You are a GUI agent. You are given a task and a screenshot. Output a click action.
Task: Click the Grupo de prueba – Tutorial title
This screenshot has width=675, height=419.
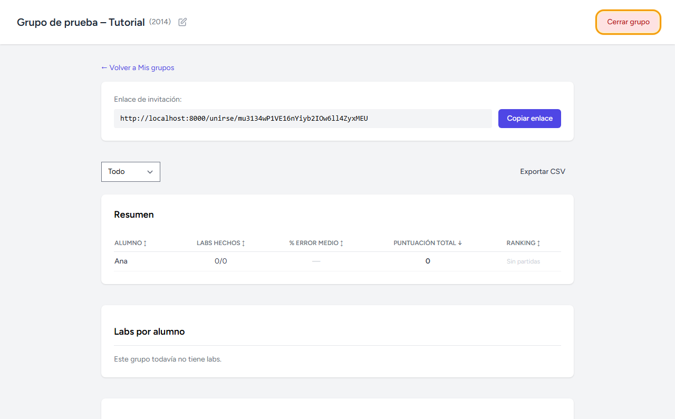pos(81,23)
